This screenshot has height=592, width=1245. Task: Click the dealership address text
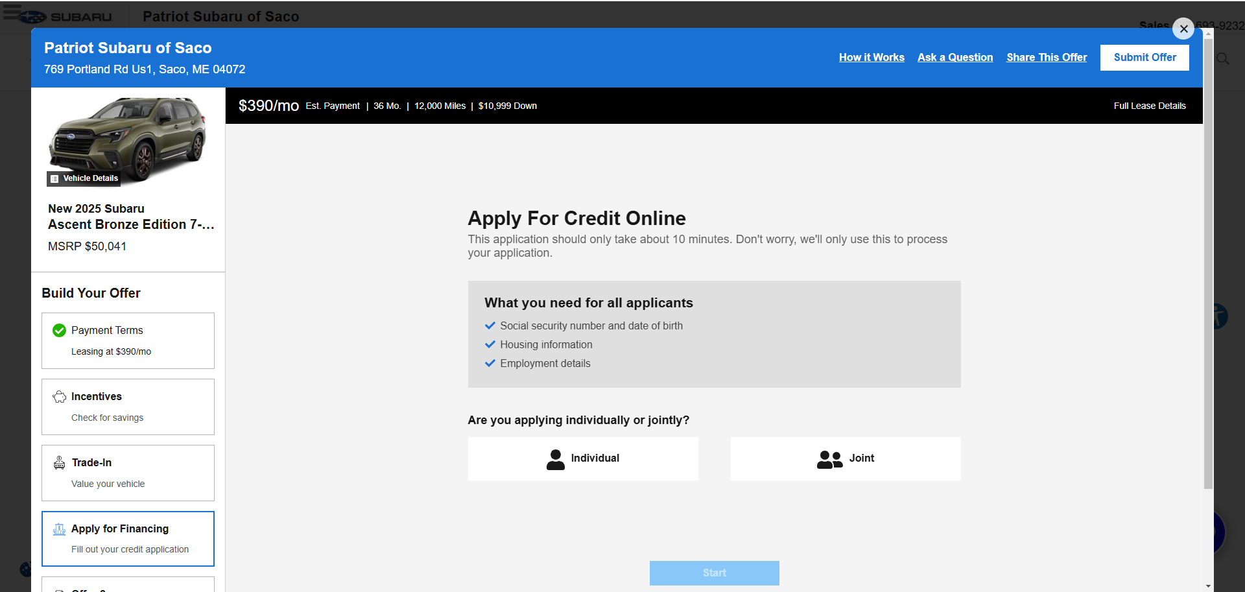tap(145, 69)
